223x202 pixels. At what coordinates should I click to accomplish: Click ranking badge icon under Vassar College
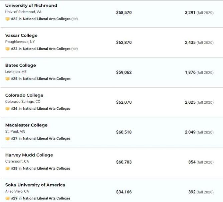(x=7, y=49)
